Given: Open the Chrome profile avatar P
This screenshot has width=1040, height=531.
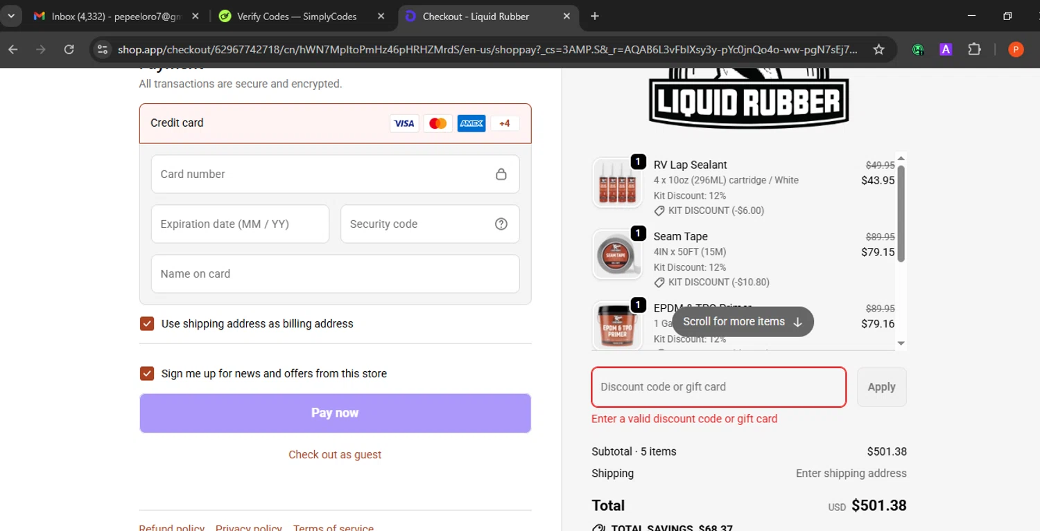Looking at the screenshot, I should click(1016, 49).
